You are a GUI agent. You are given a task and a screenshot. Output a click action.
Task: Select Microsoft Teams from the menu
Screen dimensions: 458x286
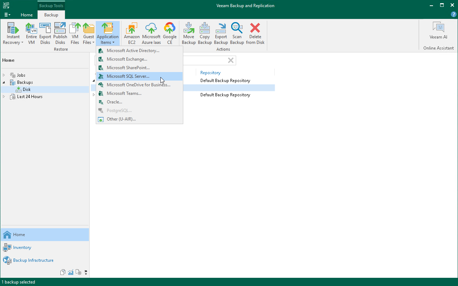[x=140, y=93]
